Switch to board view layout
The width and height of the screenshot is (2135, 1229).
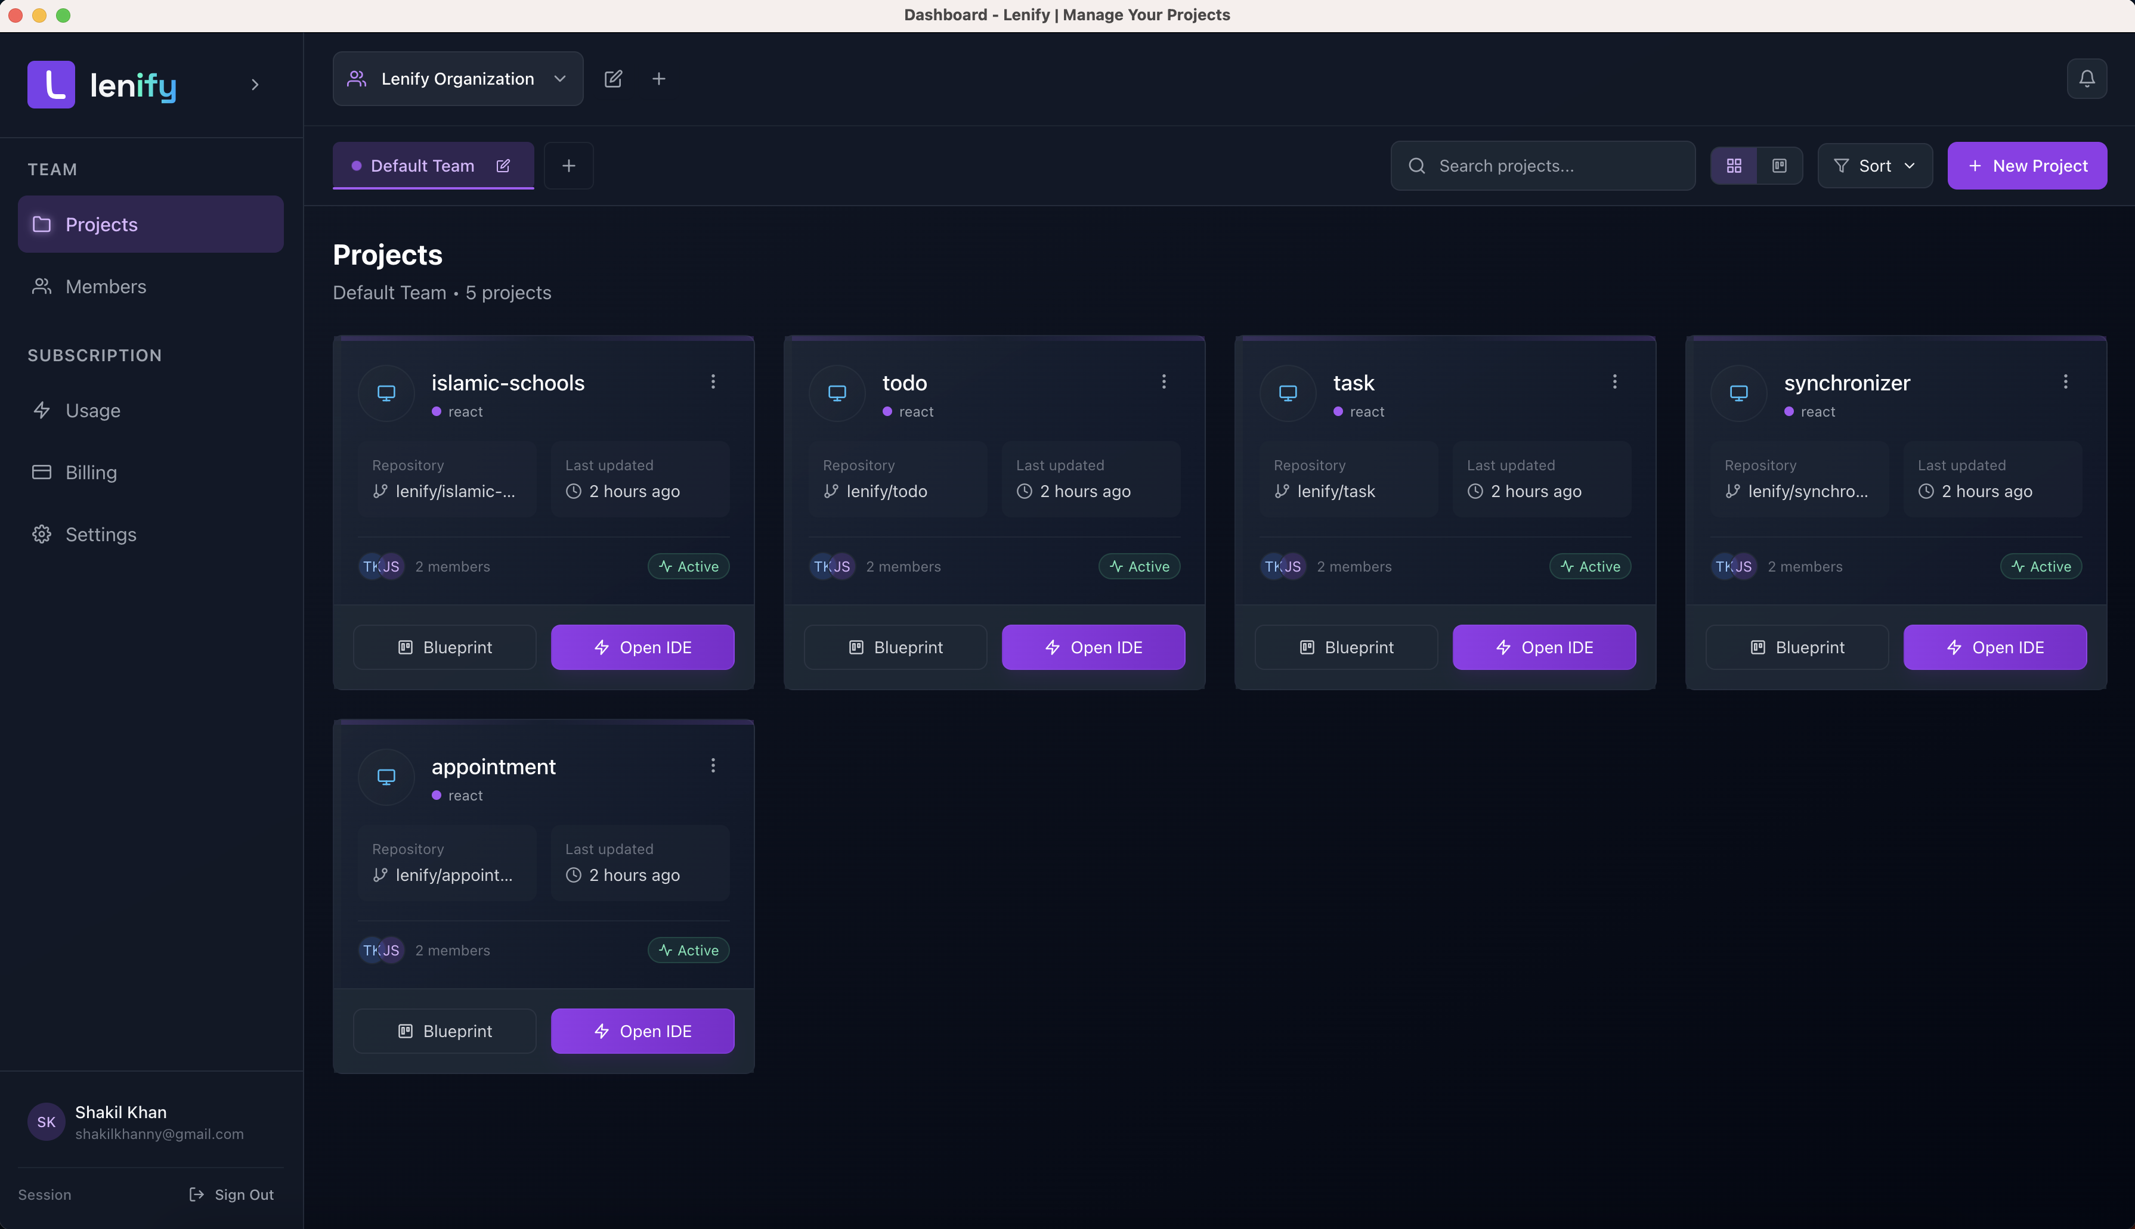(x=1780, y=166)
